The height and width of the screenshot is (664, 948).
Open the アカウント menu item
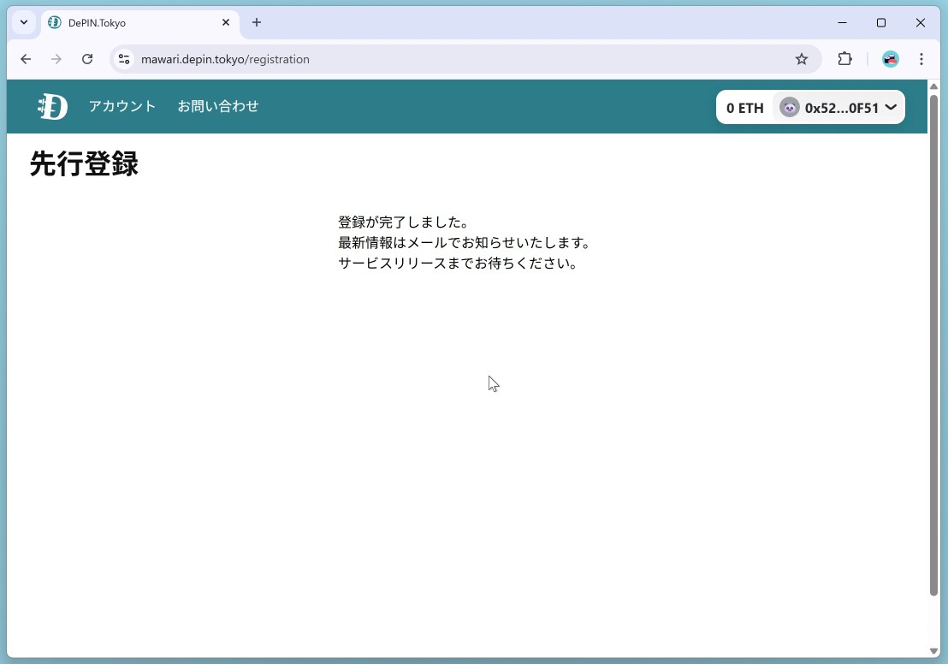point(122,107)
